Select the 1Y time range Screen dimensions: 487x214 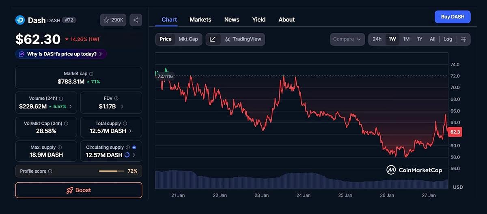click(x=420, y=39)
